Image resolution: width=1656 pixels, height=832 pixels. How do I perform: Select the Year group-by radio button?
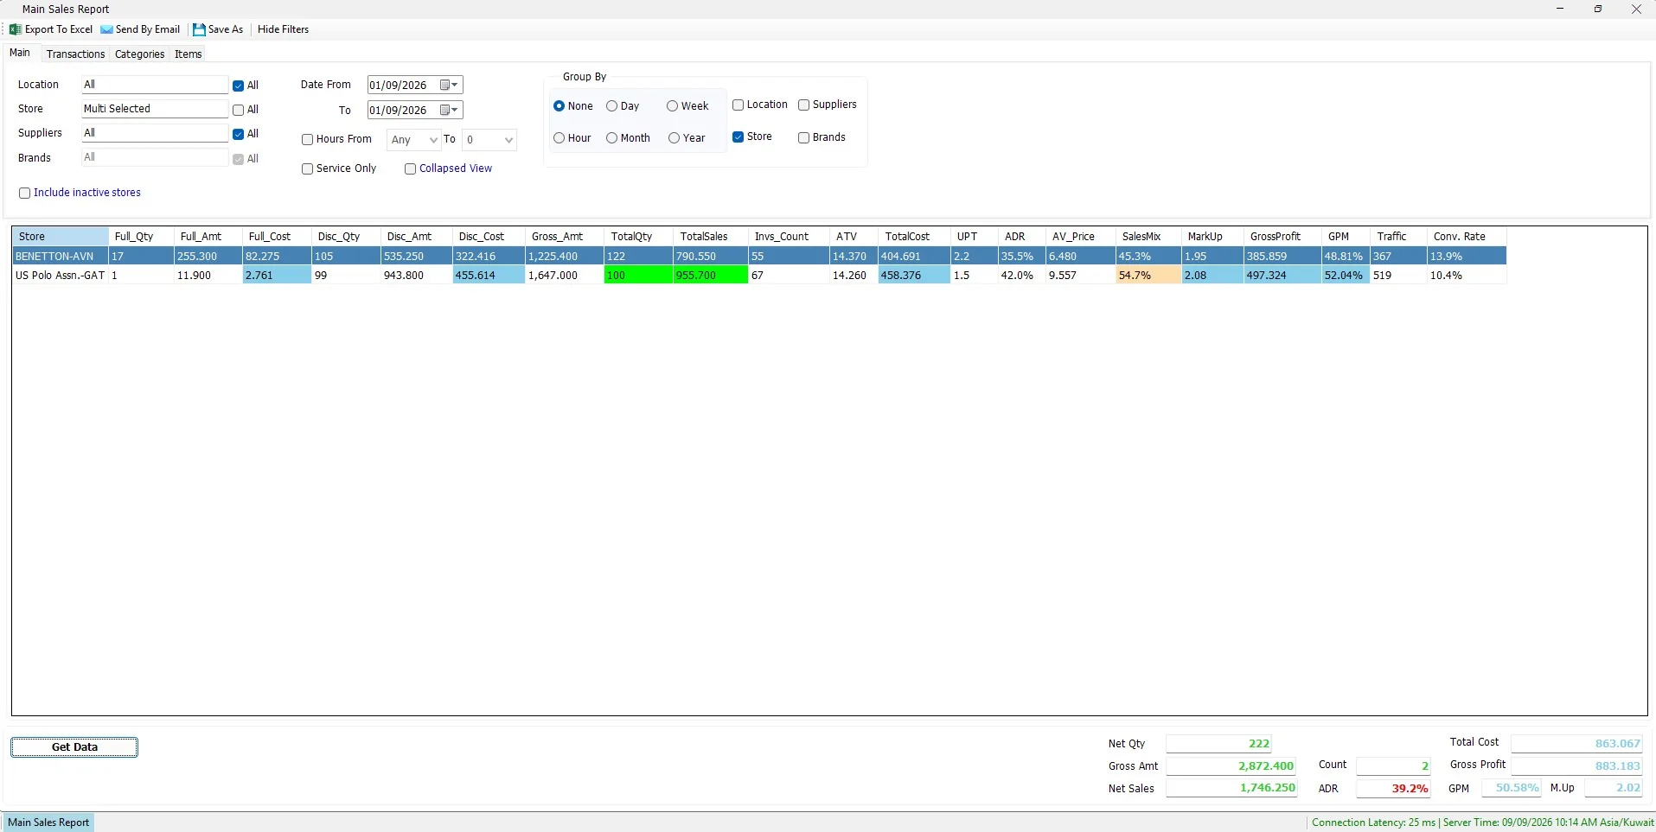click(x=674, y=138)
